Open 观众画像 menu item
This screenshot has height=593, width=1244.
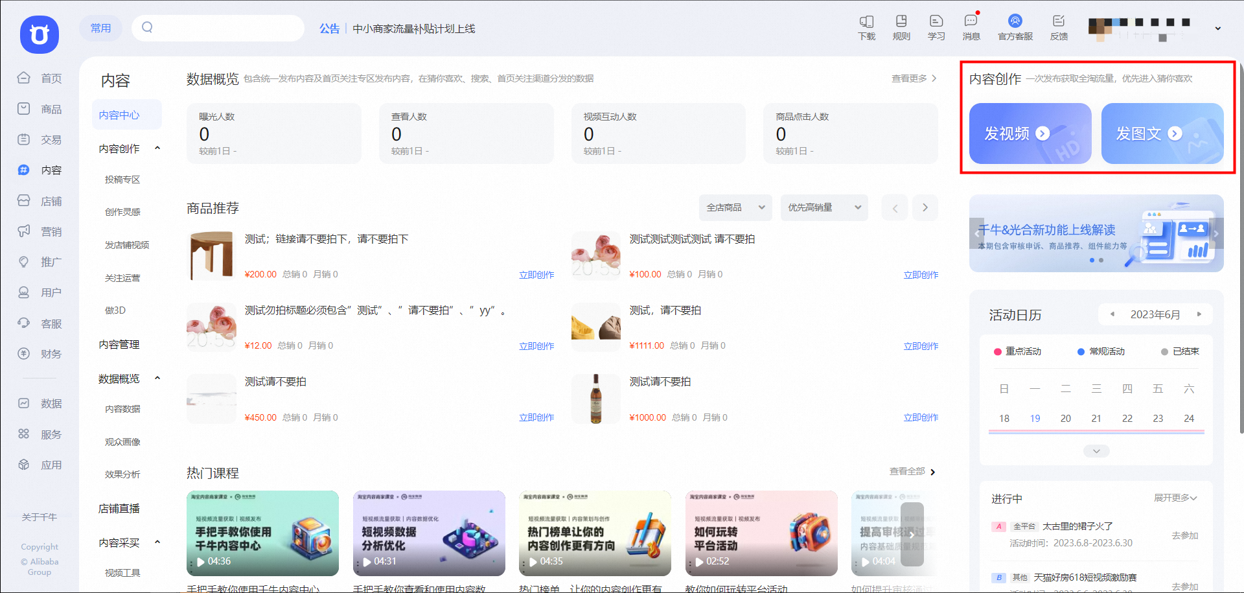coord(122,442)
